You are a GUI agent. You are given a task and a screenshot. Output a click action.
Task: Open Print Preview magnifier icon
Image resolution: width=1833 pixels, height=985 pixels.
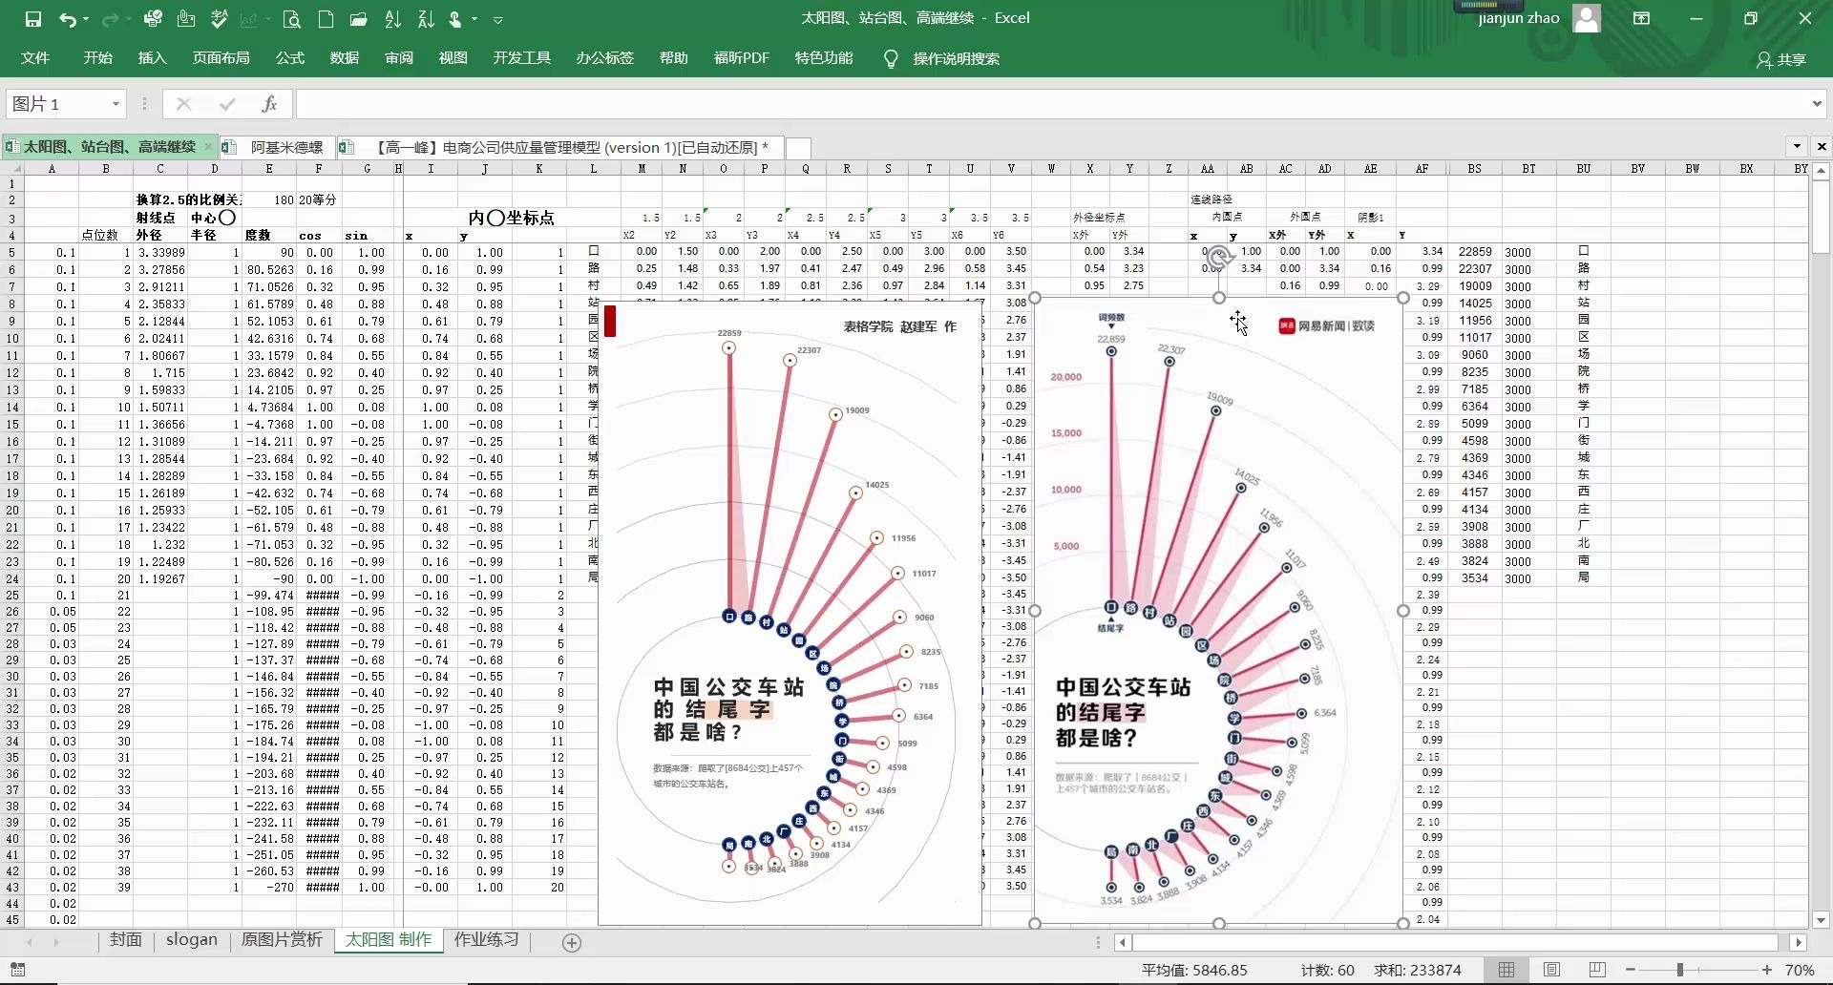pyautogui.click(x=292, y=19)
